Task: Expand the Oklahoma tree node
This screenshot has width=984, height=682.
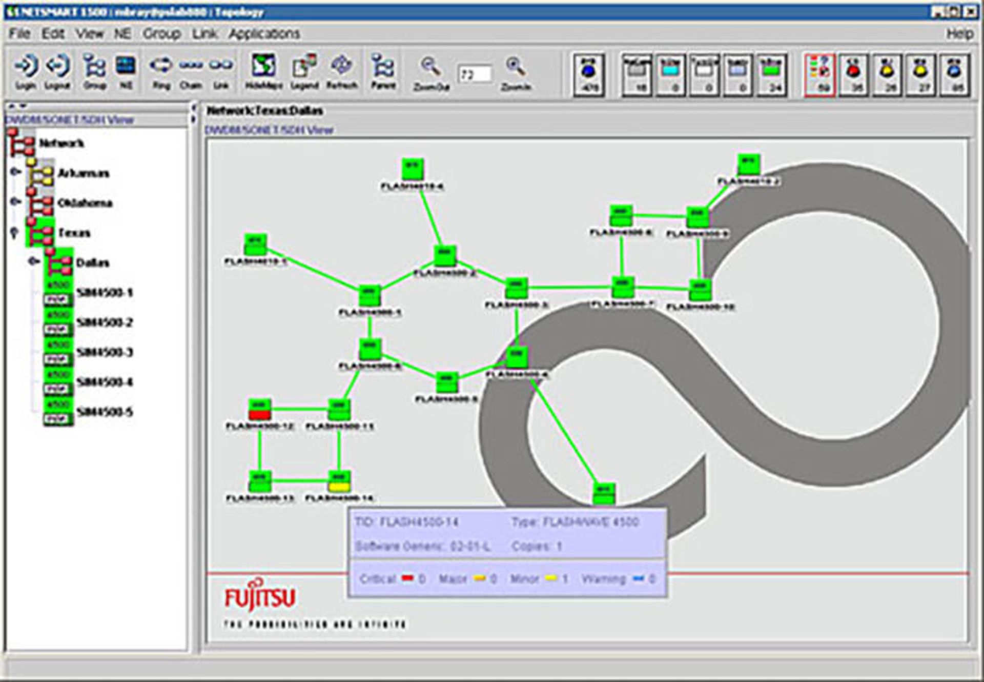Action: pyautogui.click(x=15, y=202)
